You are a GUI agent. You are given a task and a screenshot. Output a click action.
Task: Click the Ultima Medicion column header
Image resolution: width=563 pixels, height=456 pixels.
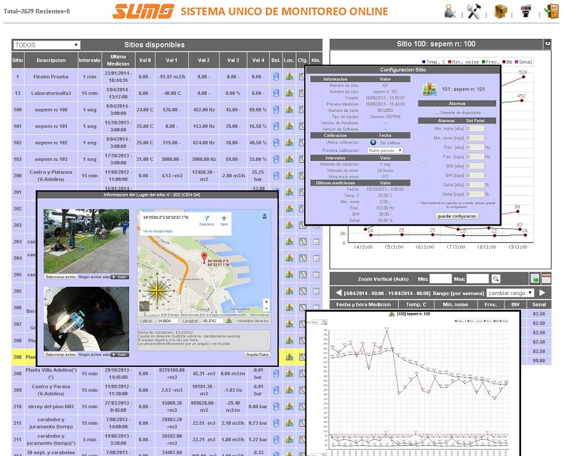click(x=118, y=60)
